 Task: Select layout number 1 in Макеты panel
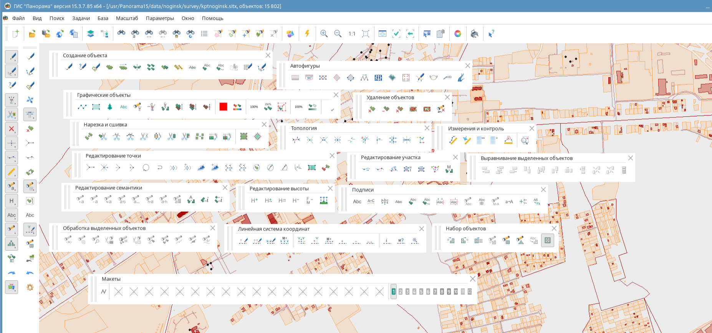coord(393,292)
